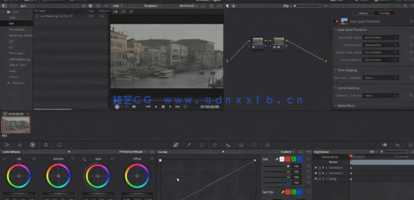The height and width of the screenshot is (200, 414).
Task: Adjust the Lift color wheel center
Action: [19, 176]
